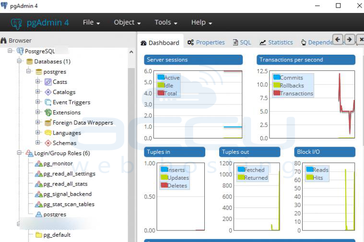This screenshot has width=364, height=242.
Task: Click the Server sessions chart header
Action: (193, 60)
